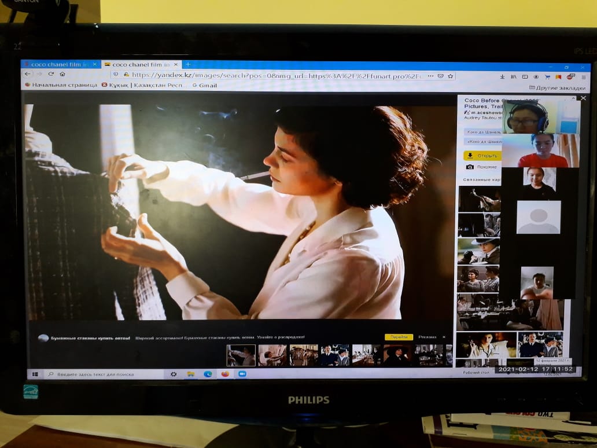Open a new browser tab with plus
This screenshot has width=597, height=448.
[187, 64]
